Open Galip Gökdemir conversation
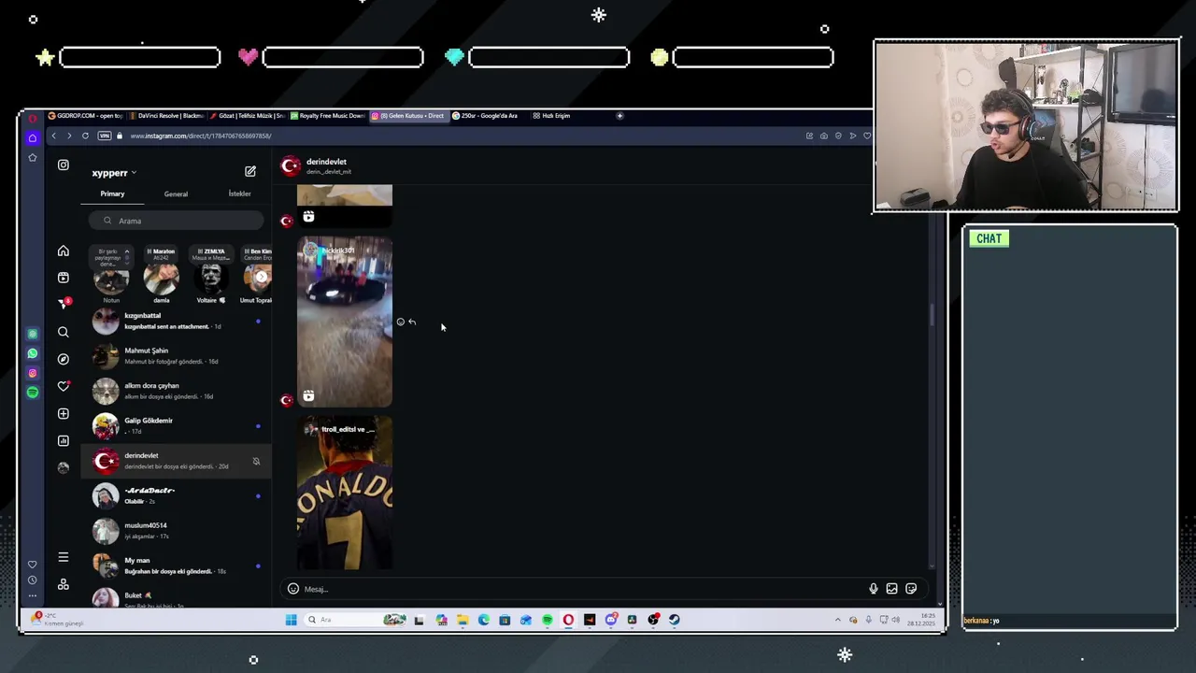Image resolution: width=1196 pixels, height=673 pixels. click(x=177, y=426)
